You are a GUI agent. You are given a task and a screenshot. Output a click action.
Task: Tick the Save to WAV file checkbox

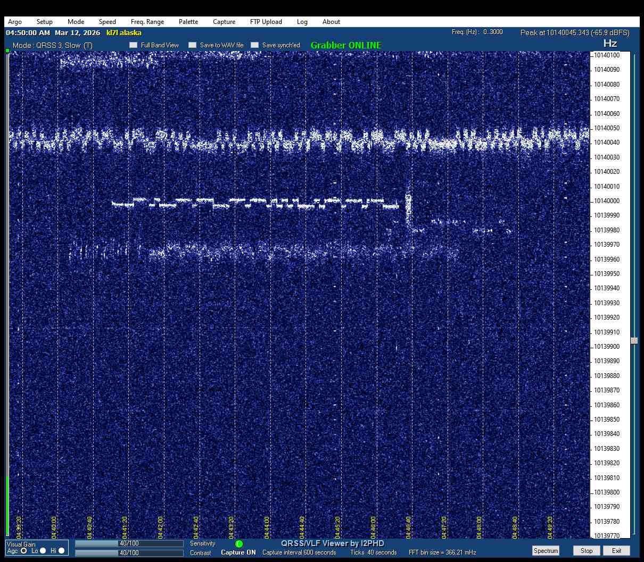point(193,45)
